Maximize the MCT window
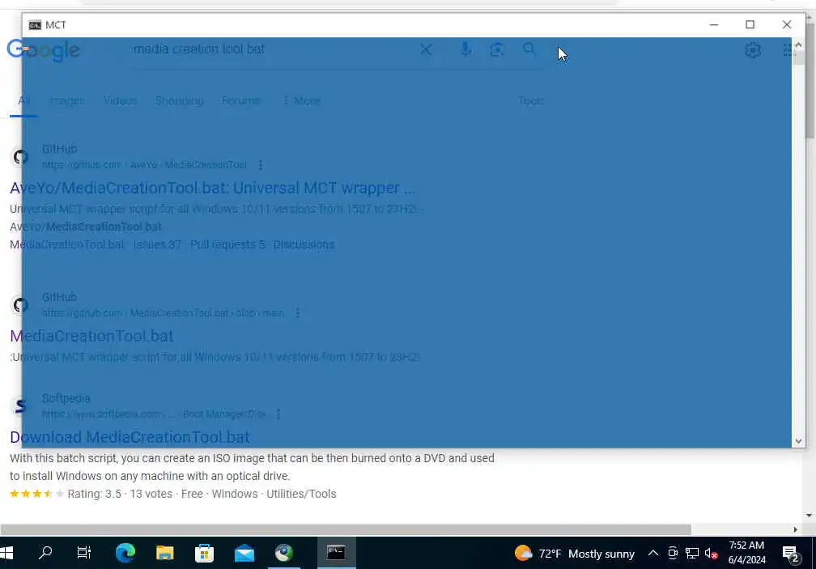The height and width of the screenshot is (569, 816). [750, 24]
